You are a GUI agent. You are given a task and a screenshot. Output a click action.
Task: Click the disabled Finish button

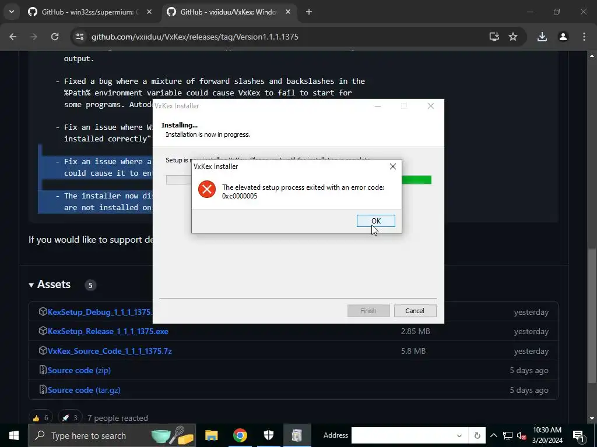368,311
